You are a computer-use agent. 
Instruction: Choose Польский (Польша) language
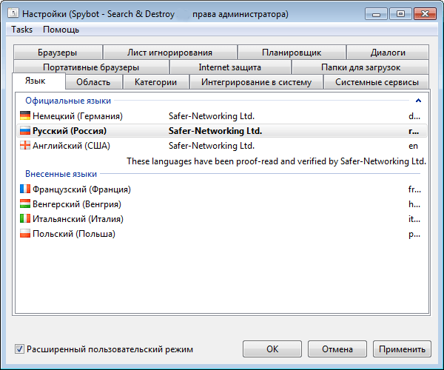tap(222, 234)
